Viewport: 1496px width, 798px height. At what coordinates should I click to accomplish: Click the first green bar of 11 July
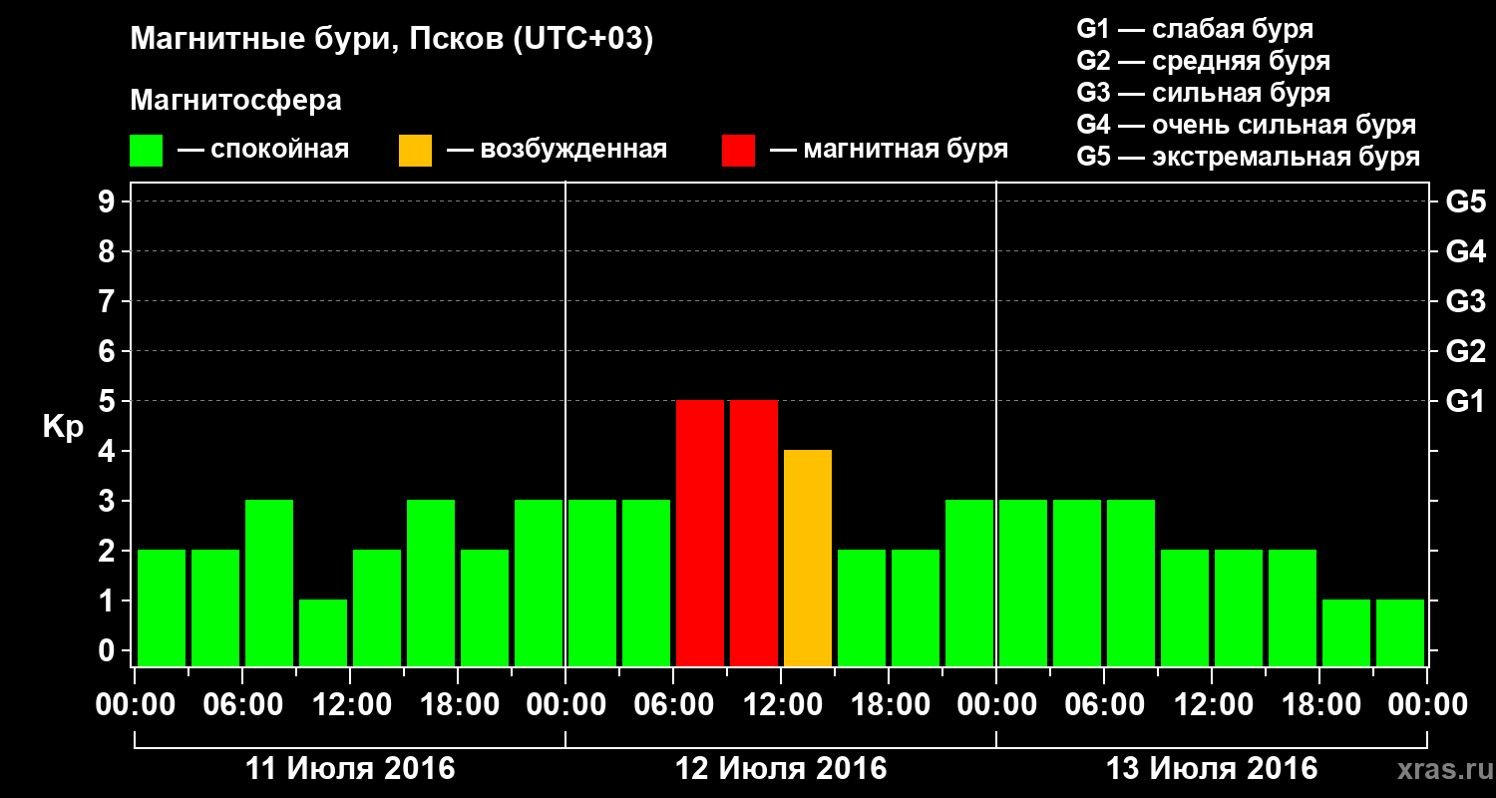[x=162, y=607]
